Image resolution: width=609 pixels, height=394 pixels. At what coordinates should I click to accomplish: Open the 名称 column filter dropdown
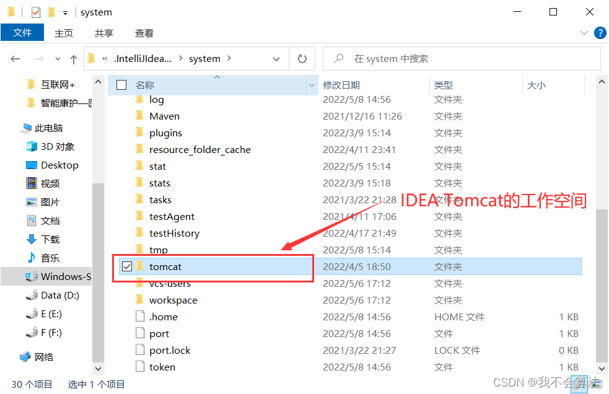click(312, 85)
